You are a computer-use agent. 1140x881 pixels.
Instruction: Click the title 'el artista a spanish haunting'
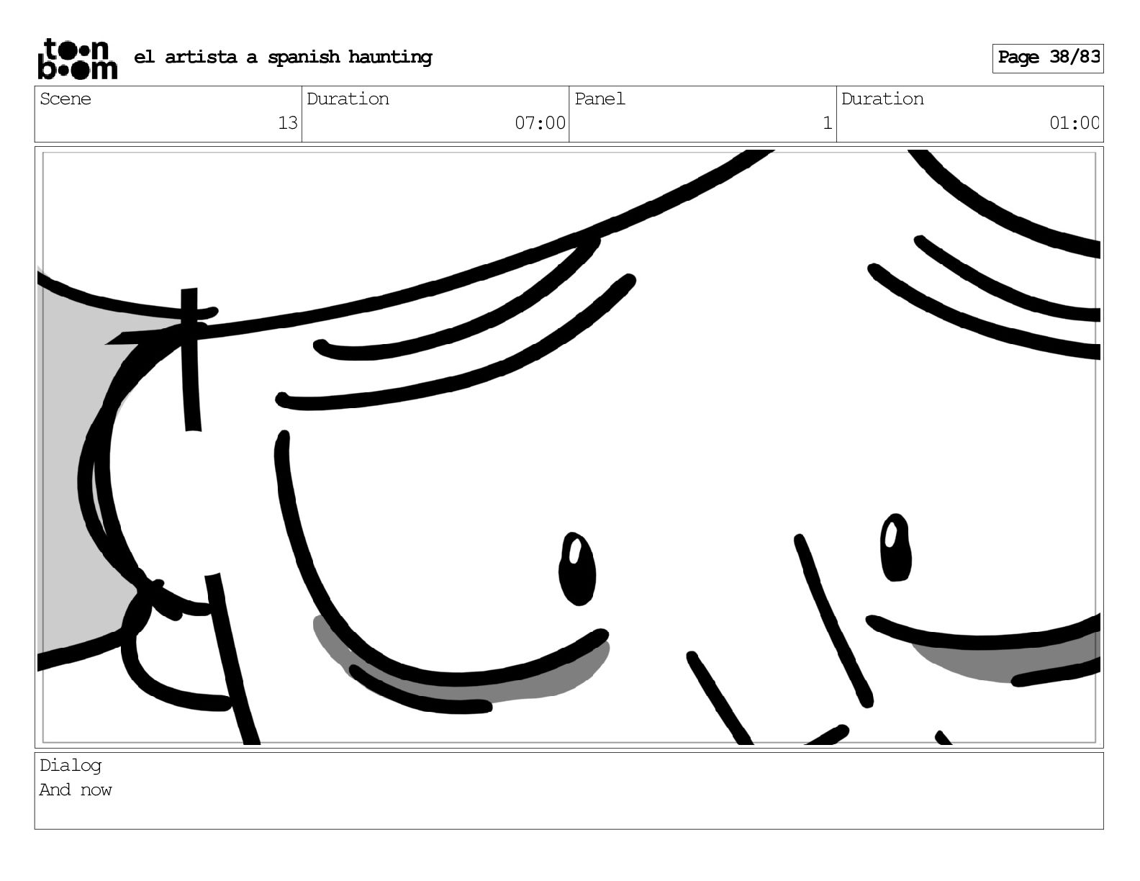tap(283, 58)
